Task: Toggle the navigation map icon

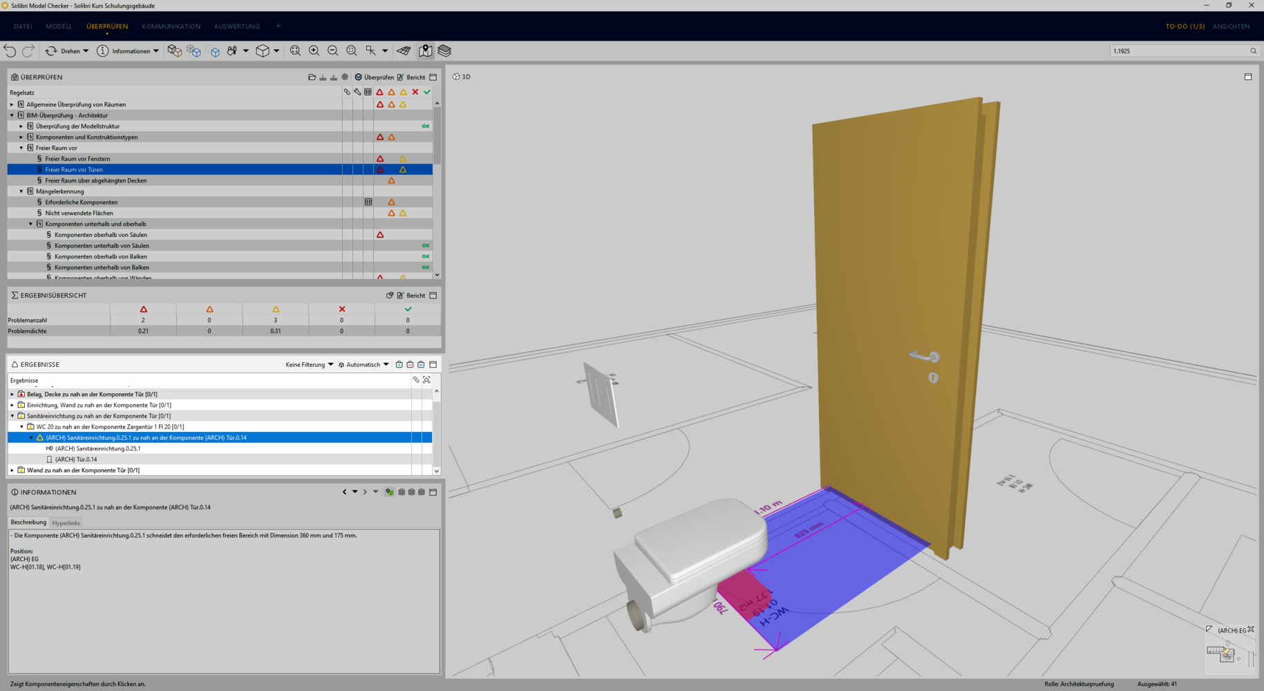Action: 425,50
